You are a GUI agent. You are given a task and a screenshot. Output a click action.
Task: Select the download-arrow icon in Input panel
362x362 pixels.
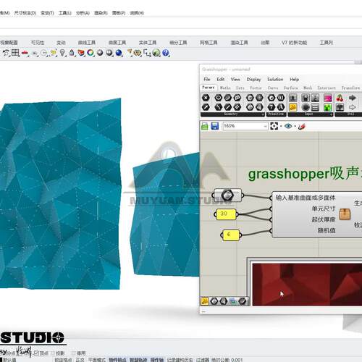coord(293,98)
